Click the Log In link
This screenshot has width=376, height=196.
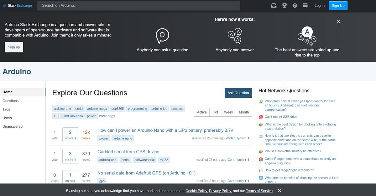(x=320, y=6)
